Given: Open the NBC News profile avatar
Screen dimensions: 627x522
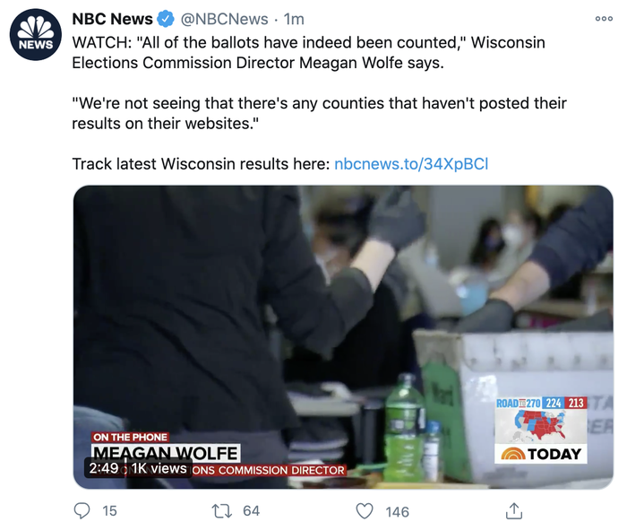Looking at the screenshot, I should [x=36, y=34].
